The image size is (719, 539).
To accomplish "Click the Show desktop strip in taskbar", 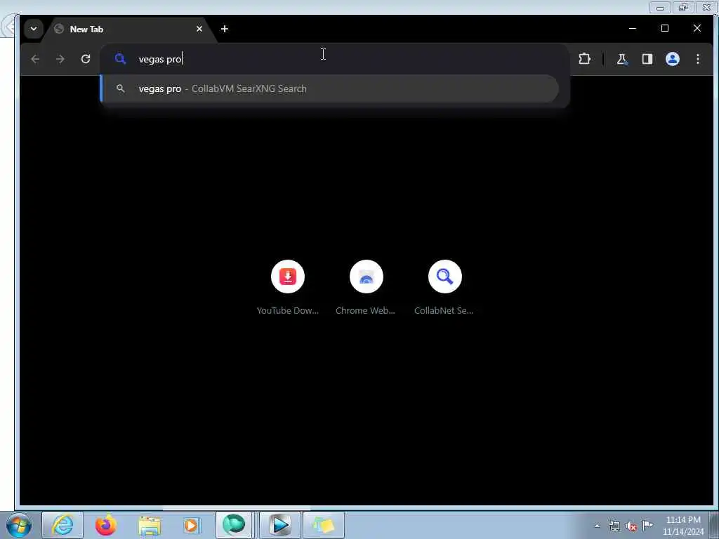I will coord(714,525).
